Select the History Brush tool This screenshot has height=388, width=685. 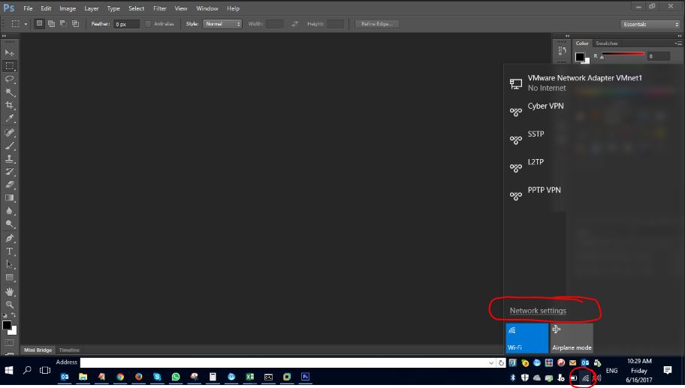point(10,172)
